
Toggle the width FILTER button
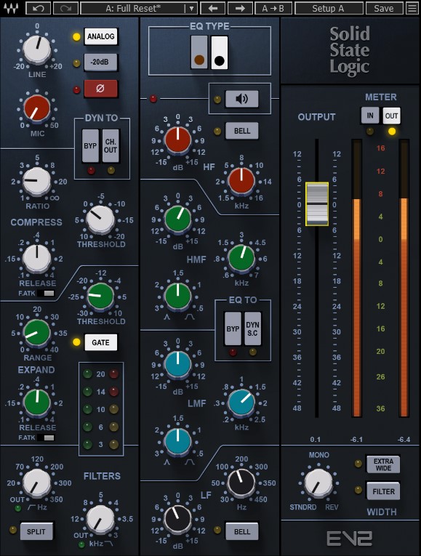[383, 491]
